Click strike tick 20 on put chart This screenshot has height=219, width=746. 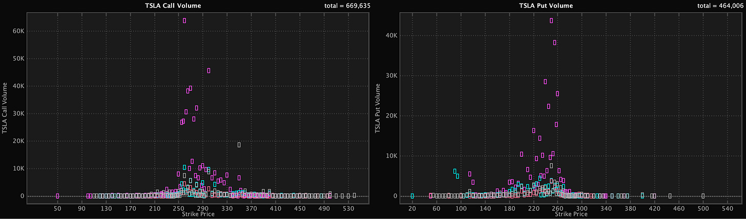(412, 209)
